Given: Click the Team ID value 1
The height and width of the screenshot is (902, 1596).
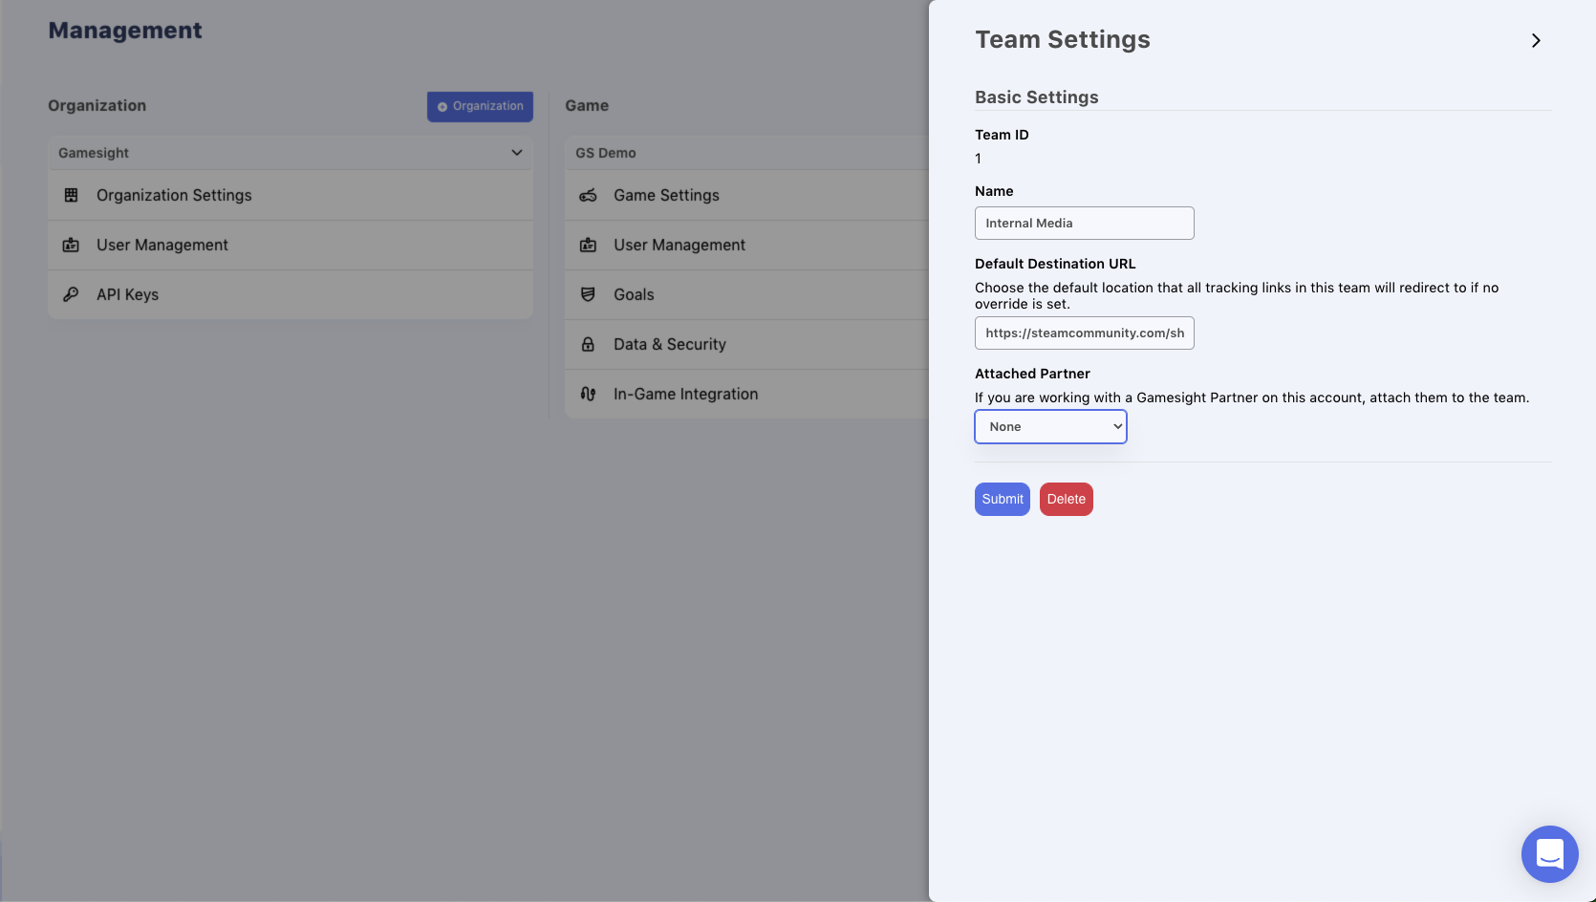Looking at the screenshot, I should (978, 159).
